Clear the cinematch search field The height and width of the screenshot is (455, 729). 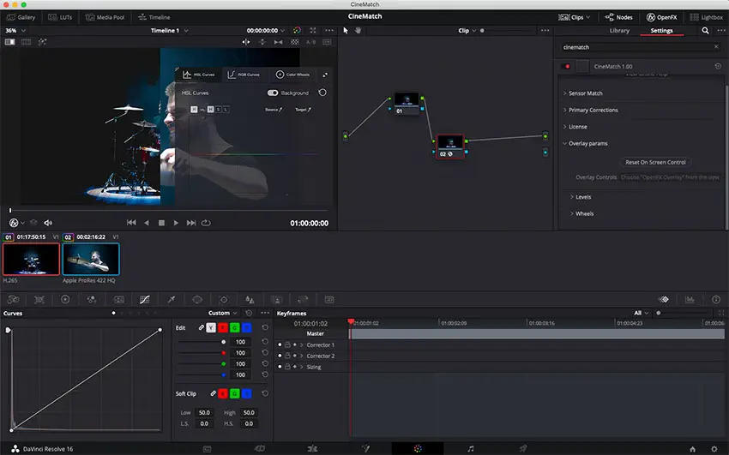716,47
